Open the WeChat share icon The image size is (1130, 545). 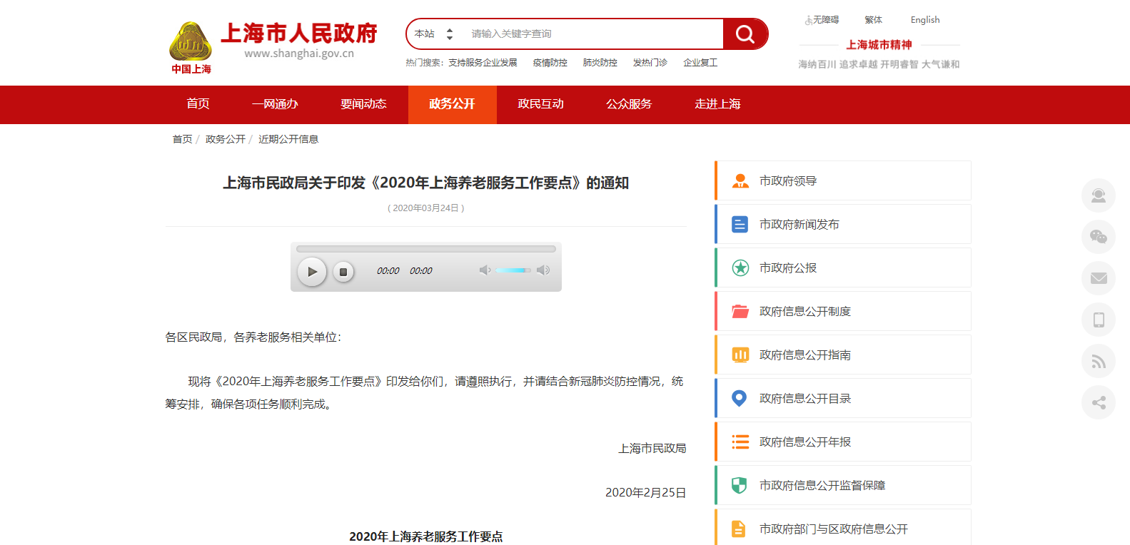1098,237
